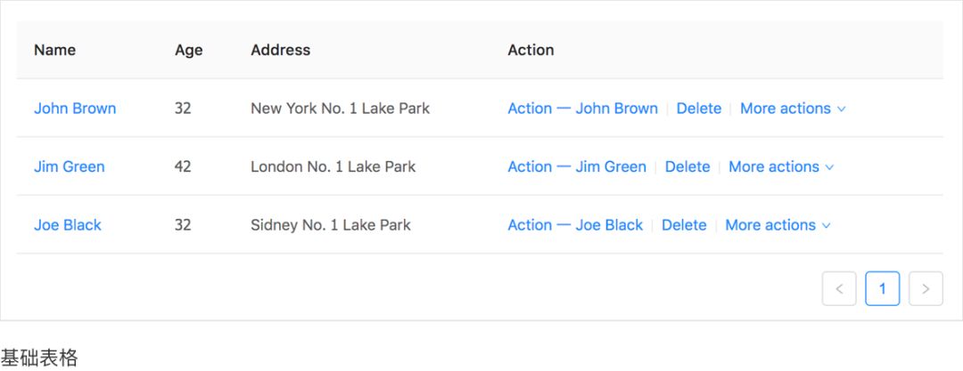
Task: Open the Joe Black name link
Action: coord(68,225)
